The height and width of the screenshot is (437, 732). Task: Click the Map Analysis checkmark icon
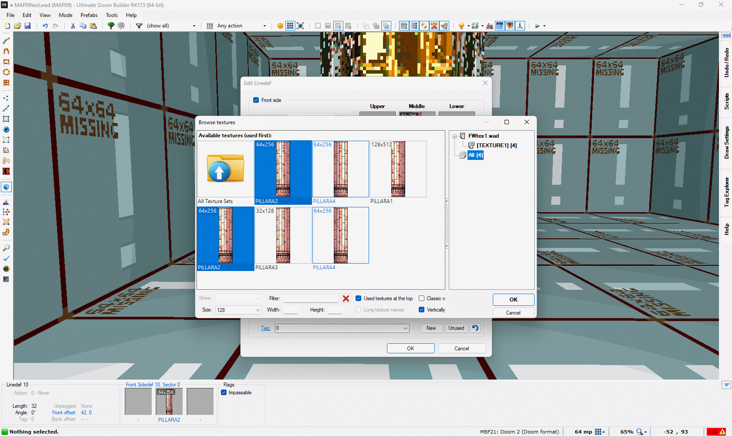tap(6, 258)
